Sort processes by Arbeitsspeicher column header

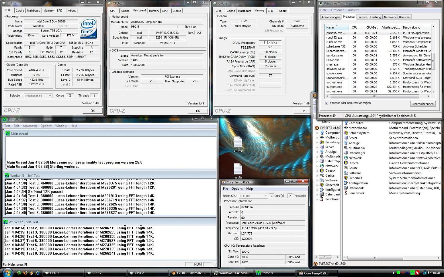click(x=390, y=27)
